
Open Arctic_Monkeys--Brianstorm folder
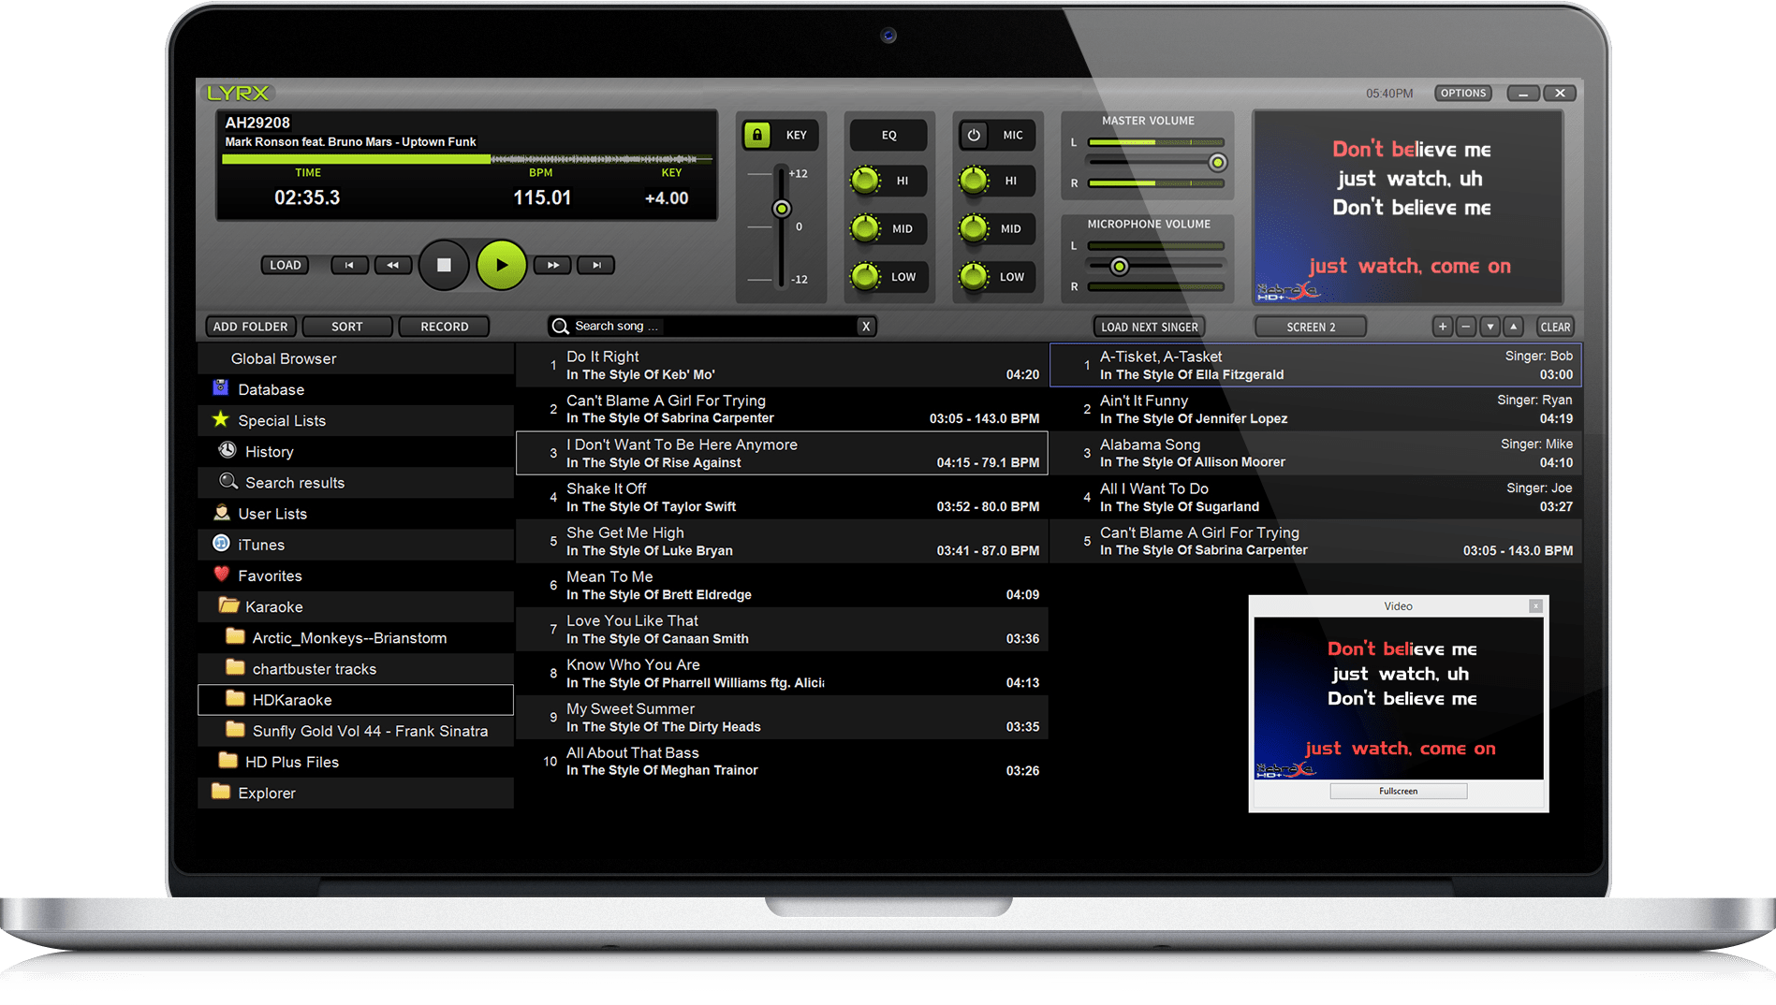tap(356, 637)
